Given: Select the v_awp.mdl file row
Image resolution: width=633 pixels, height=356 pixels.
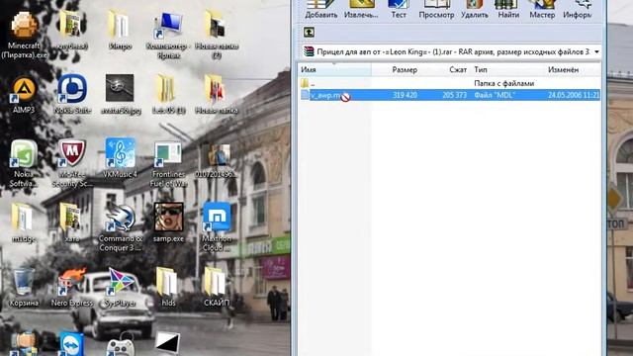Looking at the screenshot, I should (x=449, y=95).
